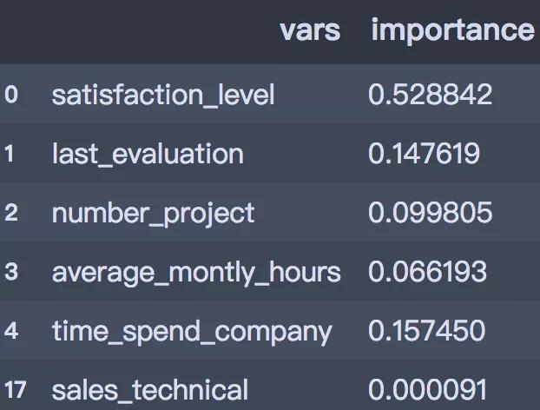
Task: Click the vars column header
Action: 310,30
